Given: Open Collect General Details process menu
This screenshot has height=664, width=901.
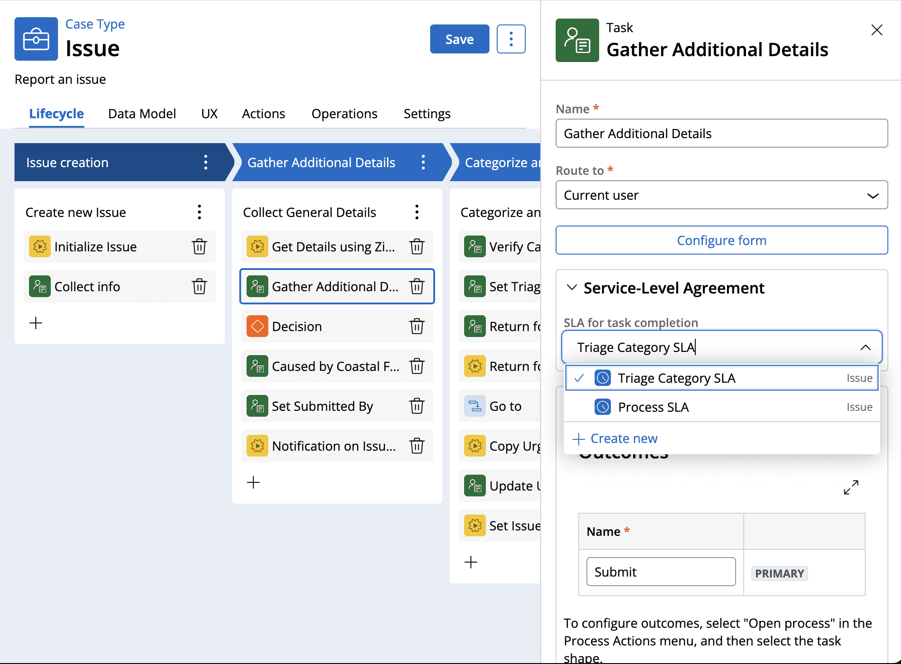Looking at the screenshot, I should pyautogui.click(x=417, y=212).
